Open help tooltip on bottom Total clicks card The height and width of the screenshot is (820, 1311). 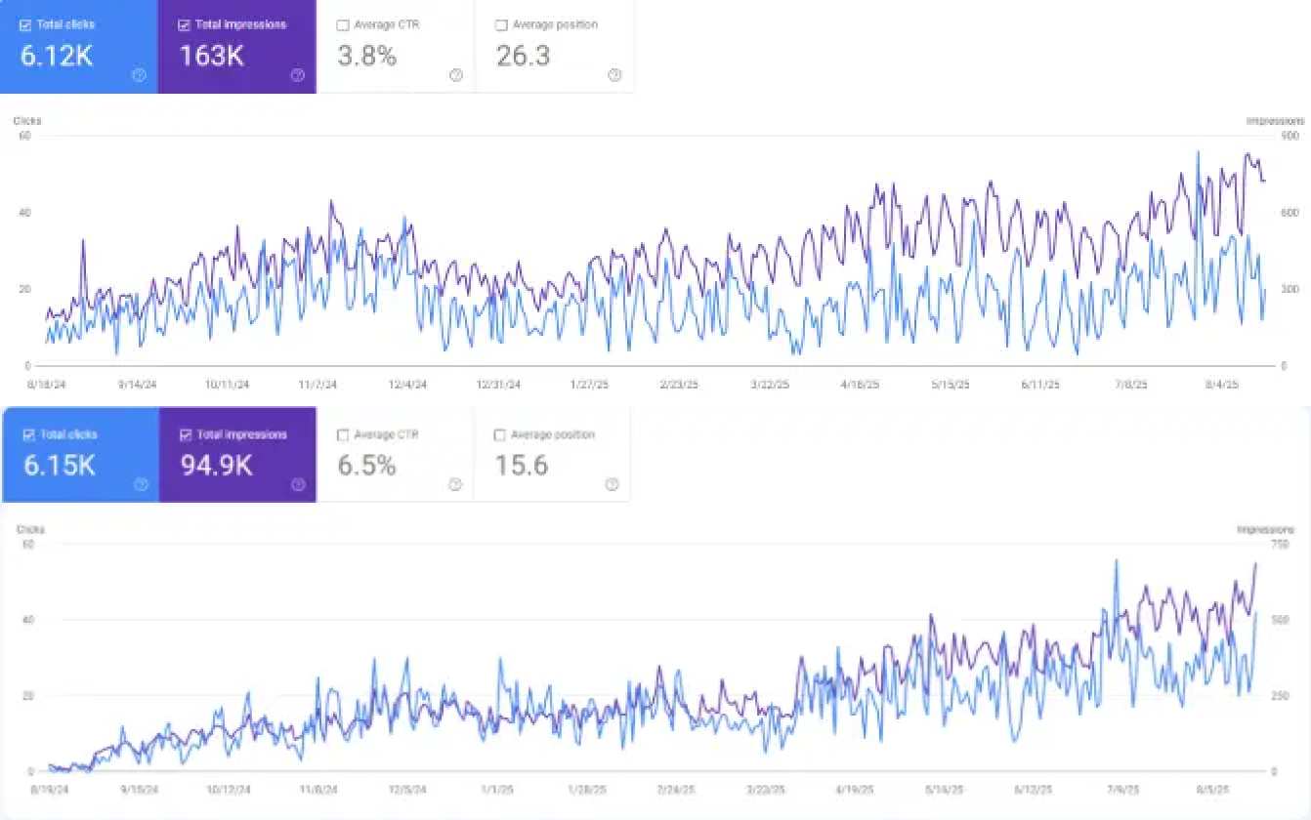coord(140,483)
